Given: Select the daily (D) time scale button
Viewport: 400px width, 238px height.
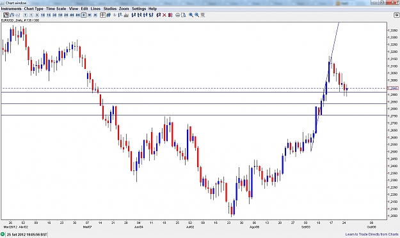Looking at the screenshot, I should tap(84, 15).
